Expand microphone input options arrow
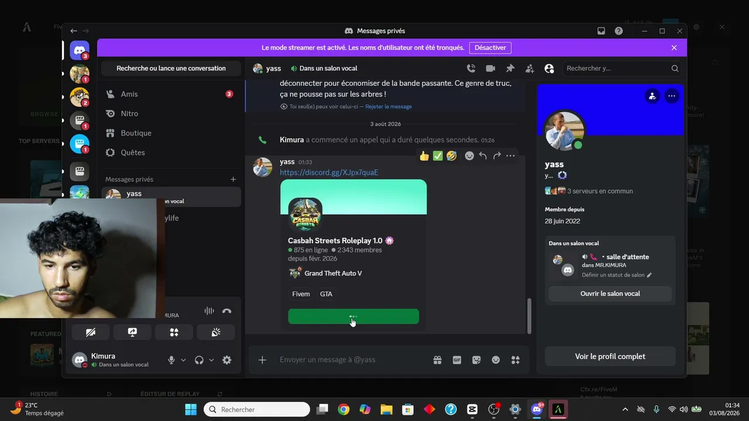749x421 pixels. coord(183,360)
